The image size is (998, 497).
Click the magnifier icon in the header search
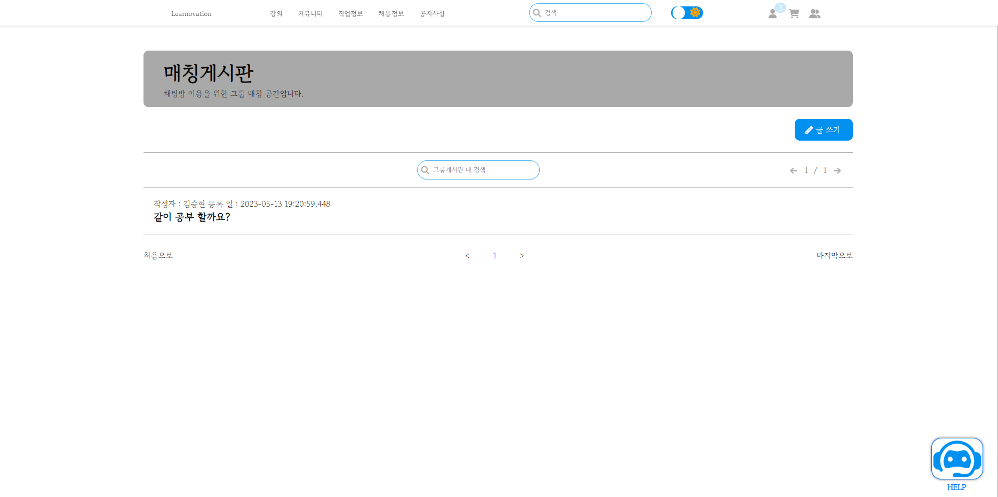tap(538, 12)
